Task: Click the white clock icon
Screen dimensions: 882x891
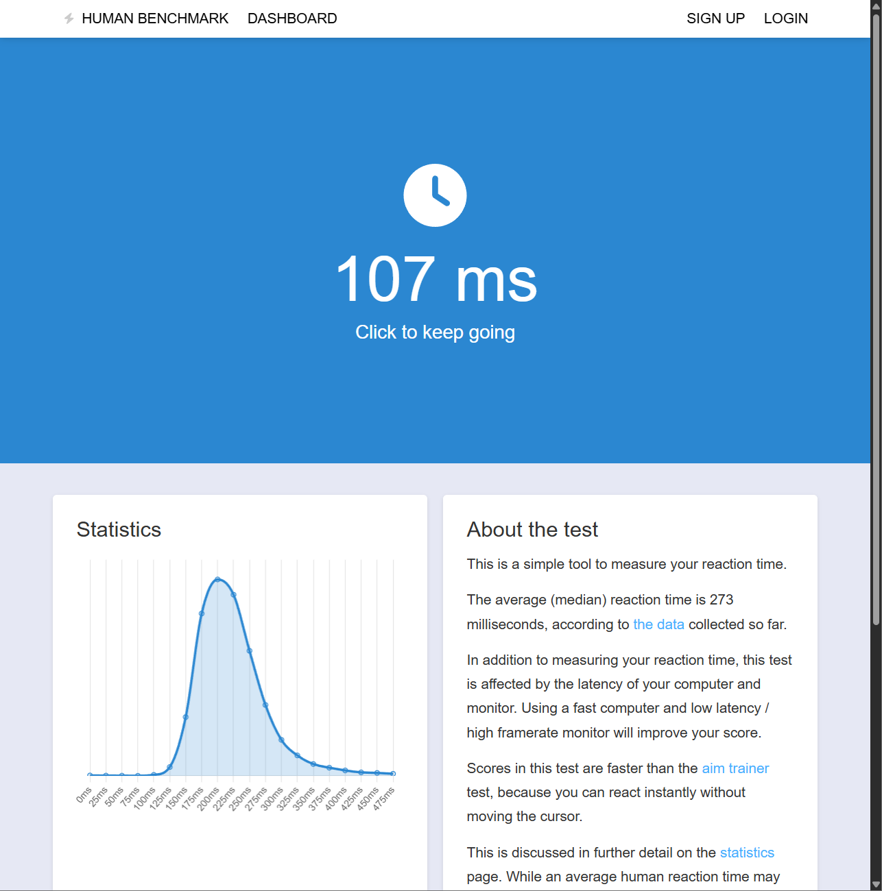Action: coord(435,195)
